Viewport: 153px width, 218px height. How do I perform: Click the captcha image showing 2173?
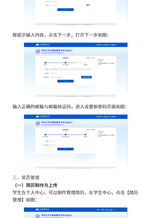tap(88, 5)
